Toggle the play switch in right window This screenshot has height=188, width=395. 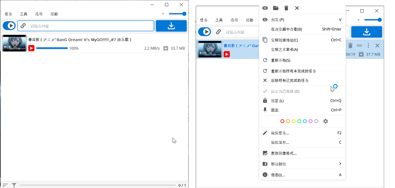pos(205,32)
